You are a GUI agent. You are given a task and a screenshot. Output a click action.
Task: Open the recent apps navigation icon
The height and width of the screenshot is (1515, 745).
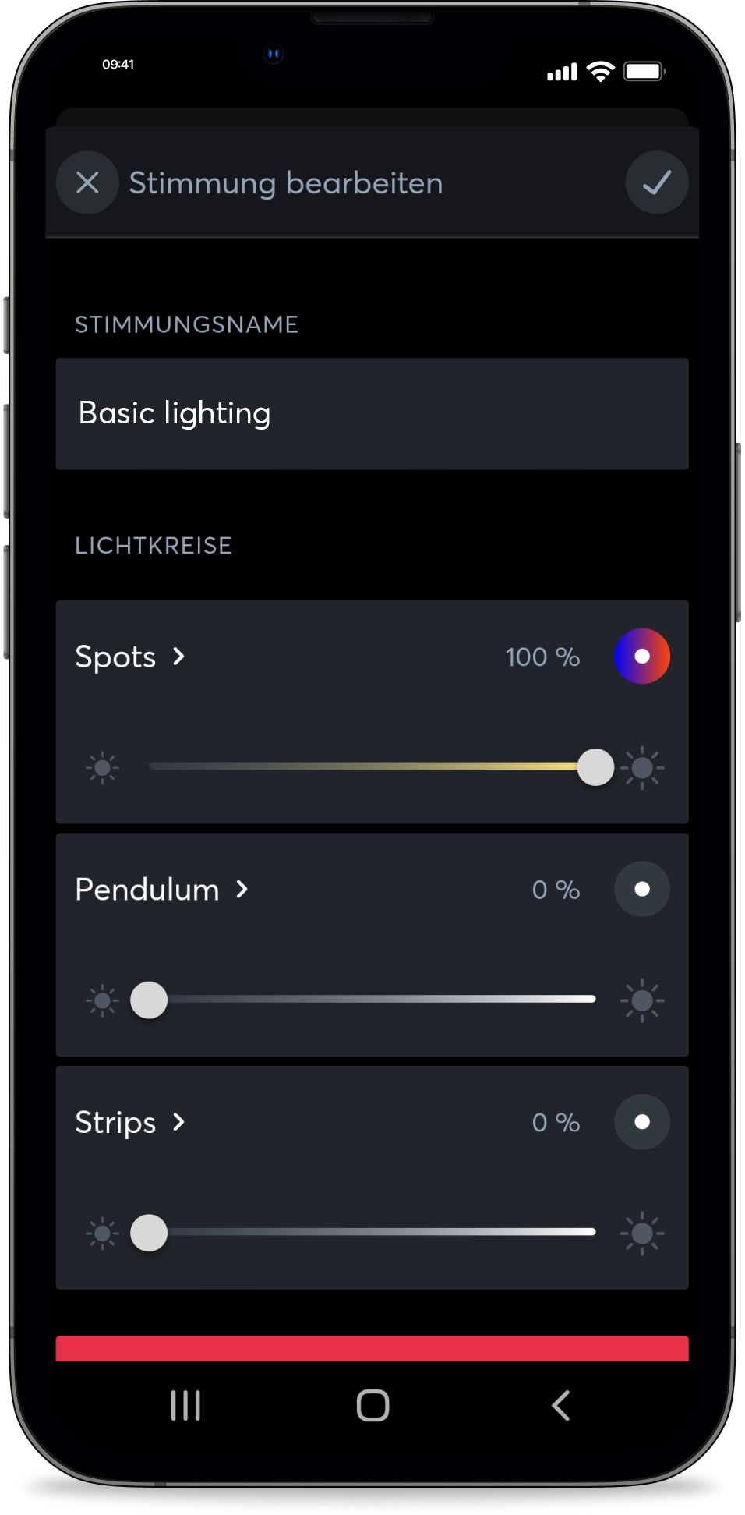tap(185, 1405)
